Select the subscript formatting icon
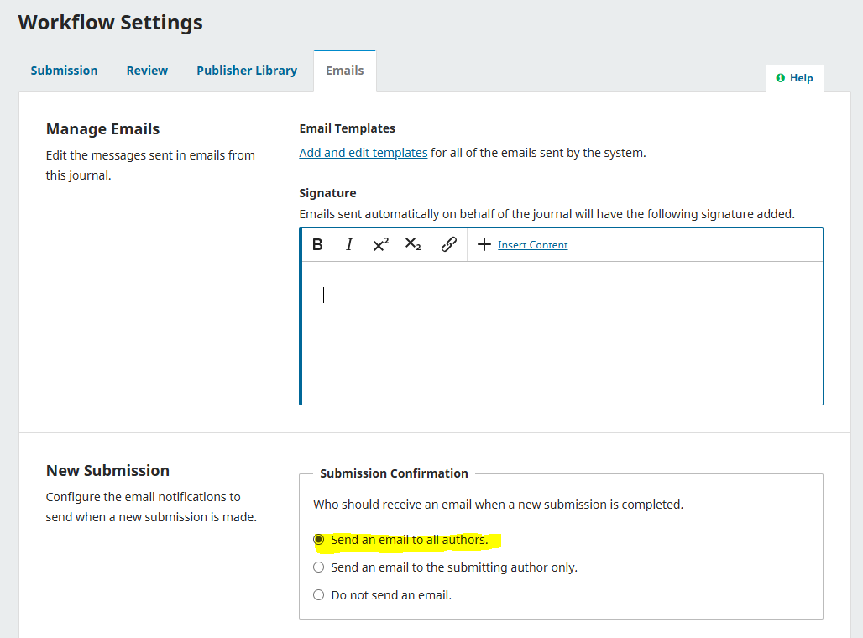This screenshot has width=863, height=638. (x=412, y=244)
